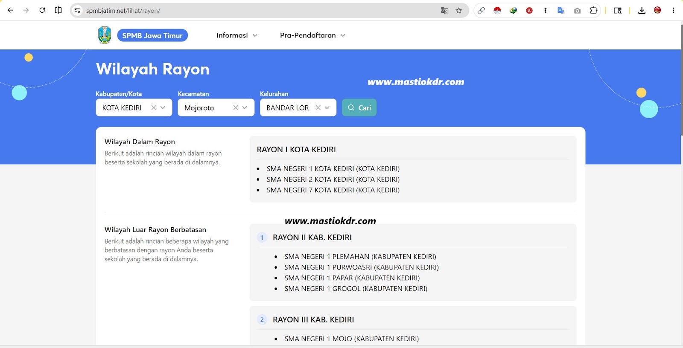The width and height of the screenshot is (683, 348).
Task: Open the Pra-Pendaftaran menu
Action: pyautogui.click(x=312, y=35)
